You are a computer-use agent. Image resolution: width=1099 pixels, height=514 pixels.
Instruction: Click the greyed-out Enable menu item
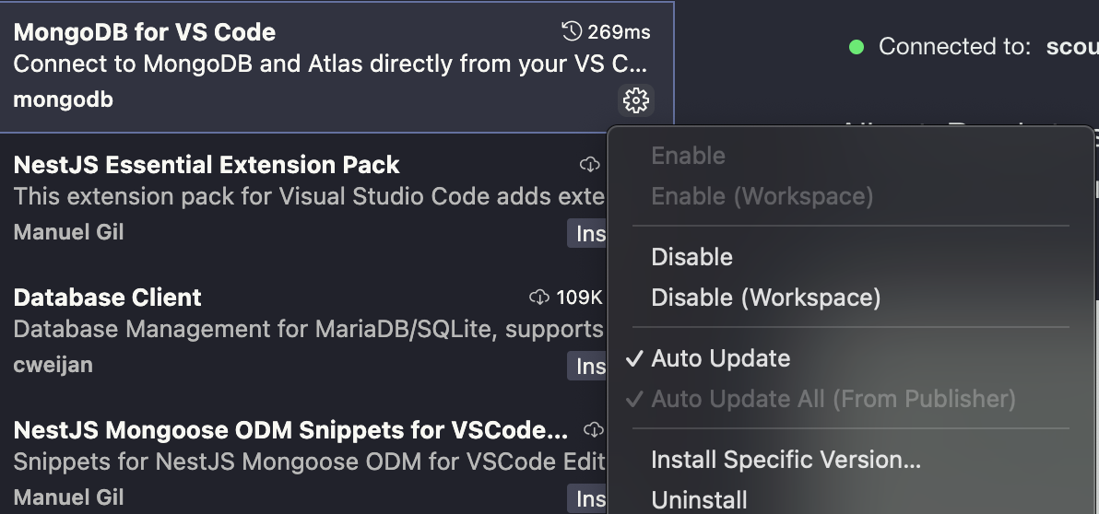coord(688,156)
